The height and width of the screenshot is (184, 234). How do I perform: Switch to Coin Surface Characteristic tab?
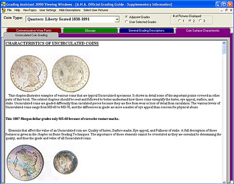pyautogui.click(x=203, y=31)
